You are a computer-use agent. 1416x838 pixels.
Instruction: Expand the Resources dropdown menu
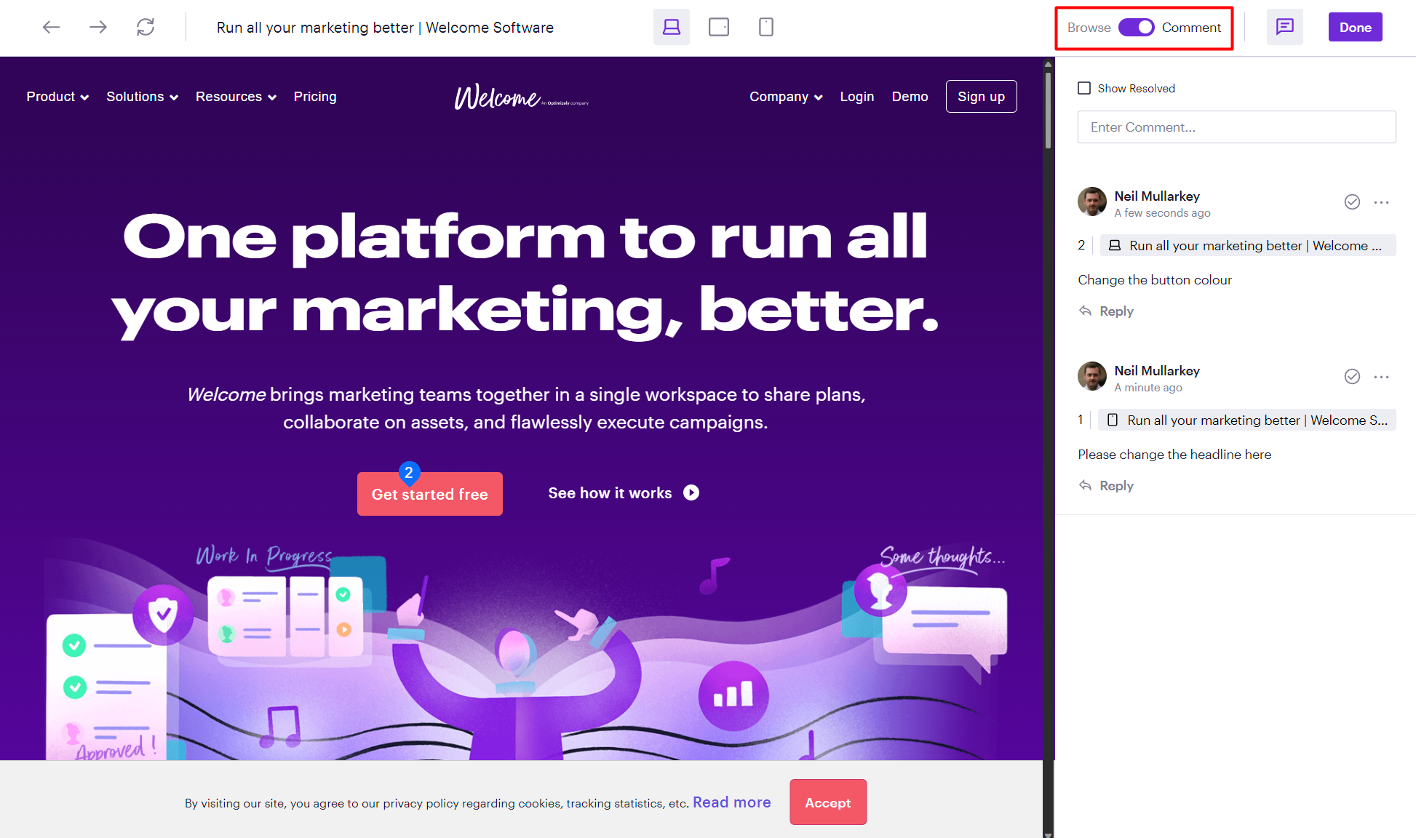(x=236, y=97)
